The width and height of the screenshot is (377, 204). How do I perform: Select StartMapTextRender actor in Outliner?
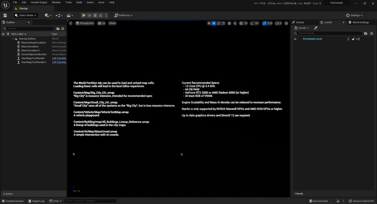click(x=34, y=58)
